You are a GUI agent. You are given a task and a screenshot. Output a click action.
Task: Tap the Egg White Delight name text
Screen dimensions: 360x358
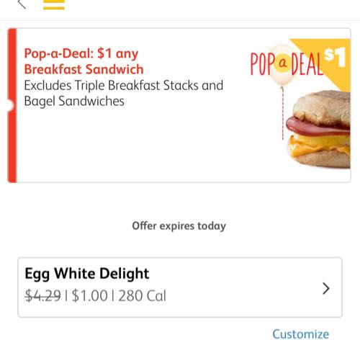click(x=87, y=273)
